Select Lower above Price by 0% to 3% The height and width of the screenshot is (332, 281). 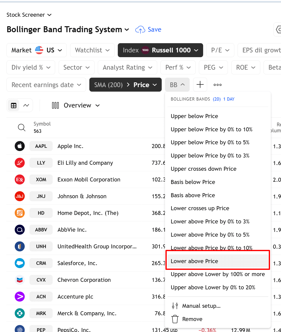pyautogui.click(x=218, y=221)
